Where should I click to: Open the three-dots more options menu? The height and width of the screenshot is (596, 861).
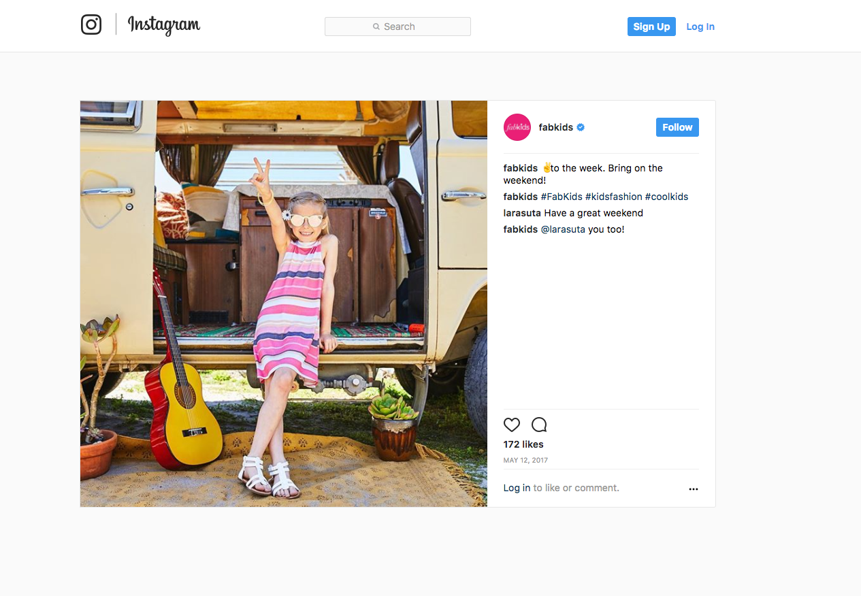(x=694, y=489)
